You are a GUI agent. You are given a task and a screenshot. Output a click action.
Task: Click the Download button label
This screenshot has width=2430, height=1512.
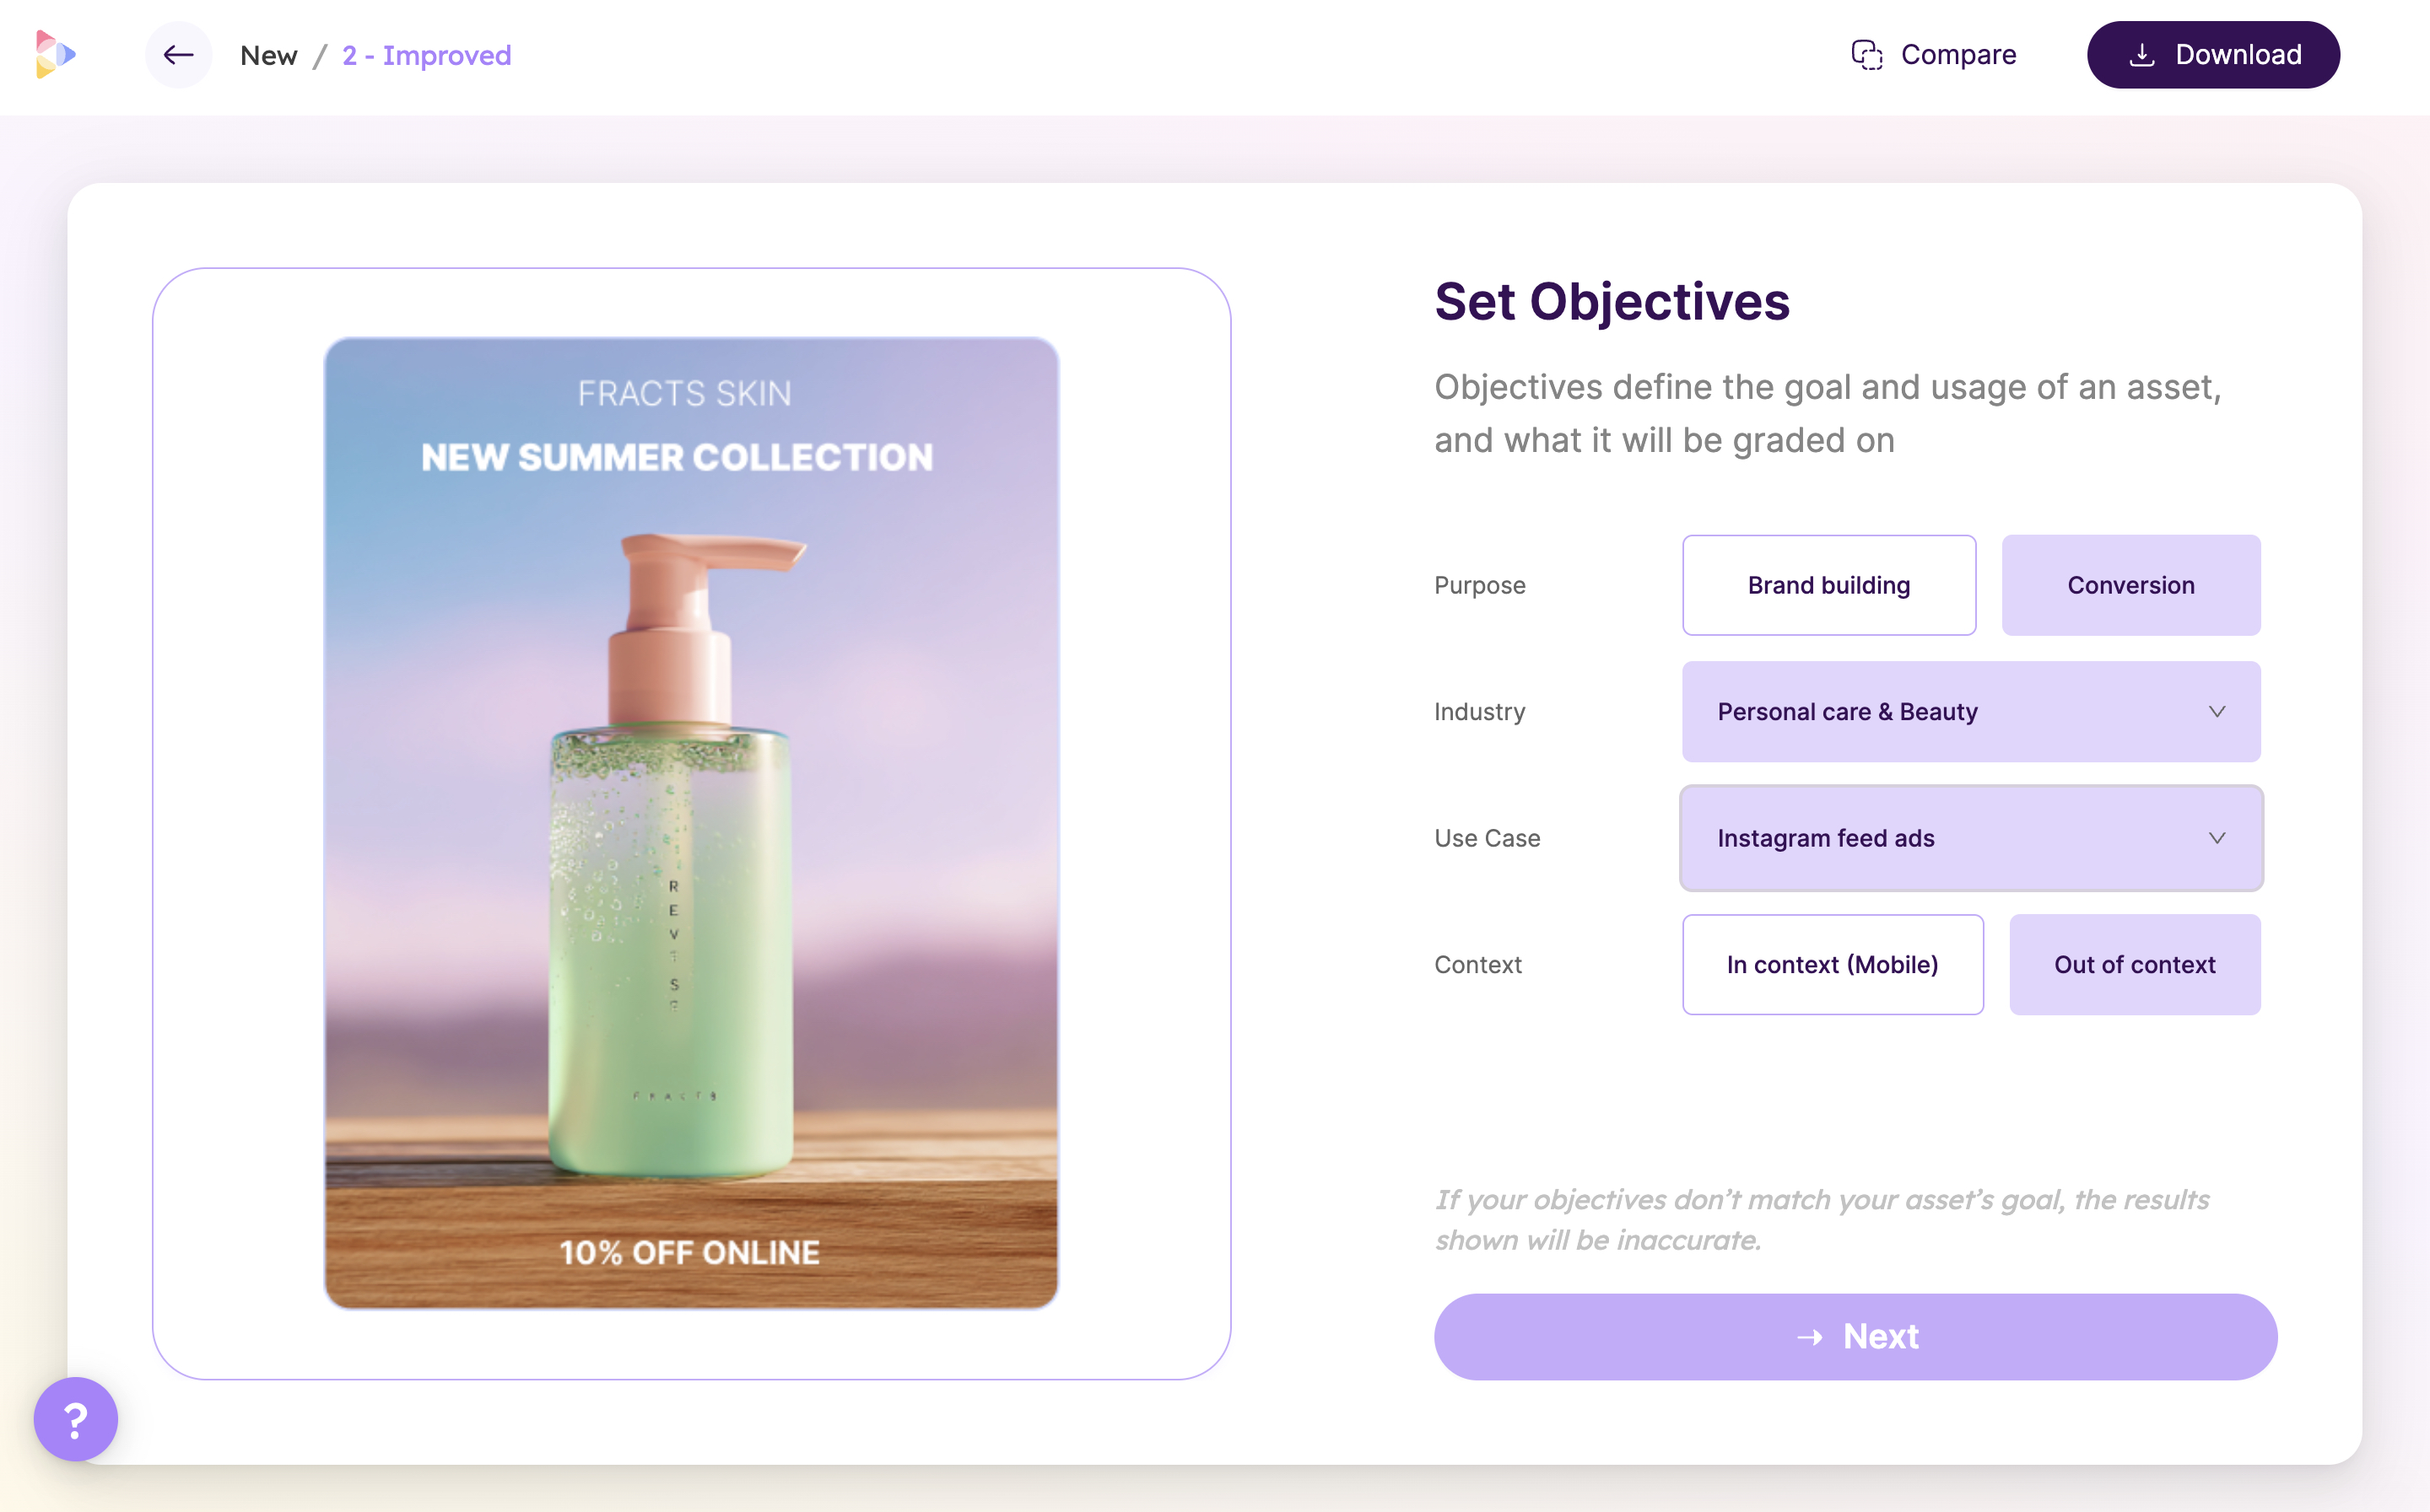2238,55
